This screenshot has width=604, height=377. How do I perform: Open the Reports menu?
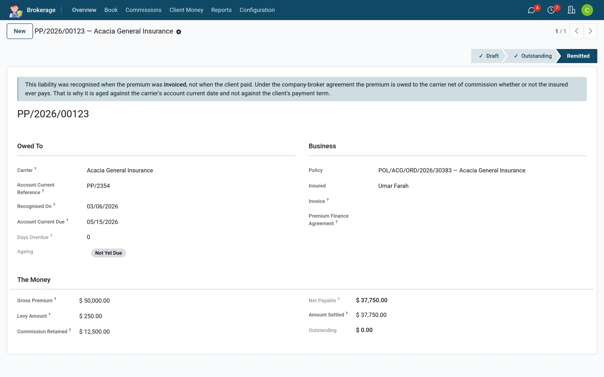[x=221, y=10]
